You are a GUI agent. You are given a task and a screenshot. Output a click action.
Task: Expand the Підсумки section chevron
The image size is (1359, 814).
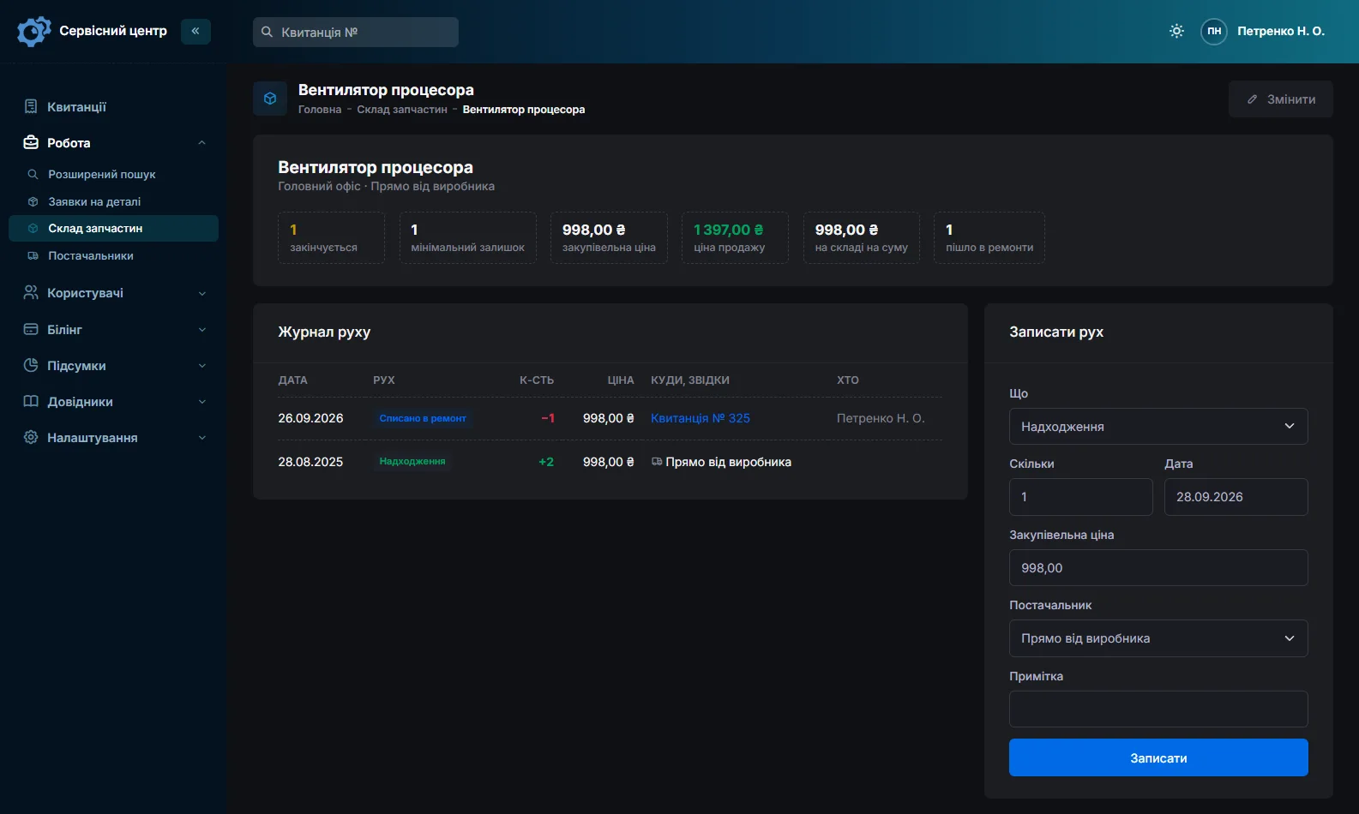point(202,365)
